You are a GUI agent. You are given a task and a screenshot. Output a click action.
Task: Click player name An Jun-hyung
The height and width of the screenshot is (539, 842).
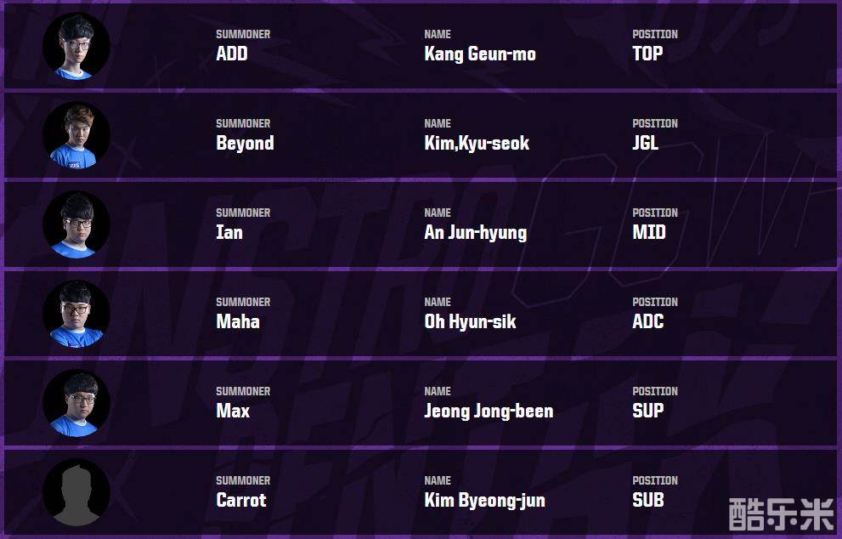[475, 233]
